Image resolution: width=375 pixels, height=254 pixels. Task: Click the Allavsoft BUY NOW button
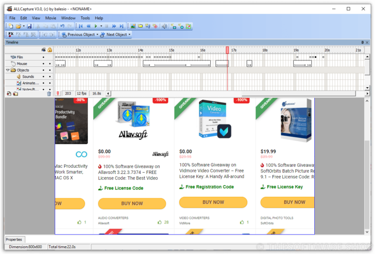click(132, 203)
